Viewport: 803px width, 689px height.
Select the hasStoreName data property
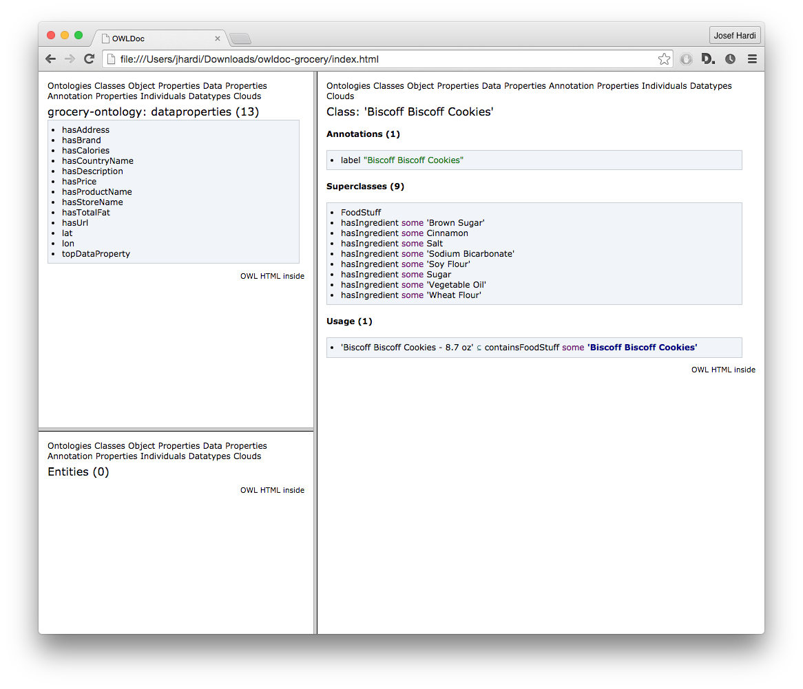point(92,202)
